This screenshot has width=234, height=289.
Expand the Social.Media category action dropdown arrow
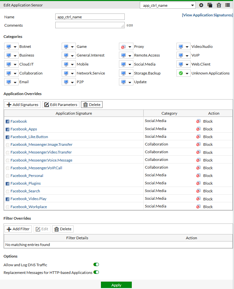tap(130, 64)
